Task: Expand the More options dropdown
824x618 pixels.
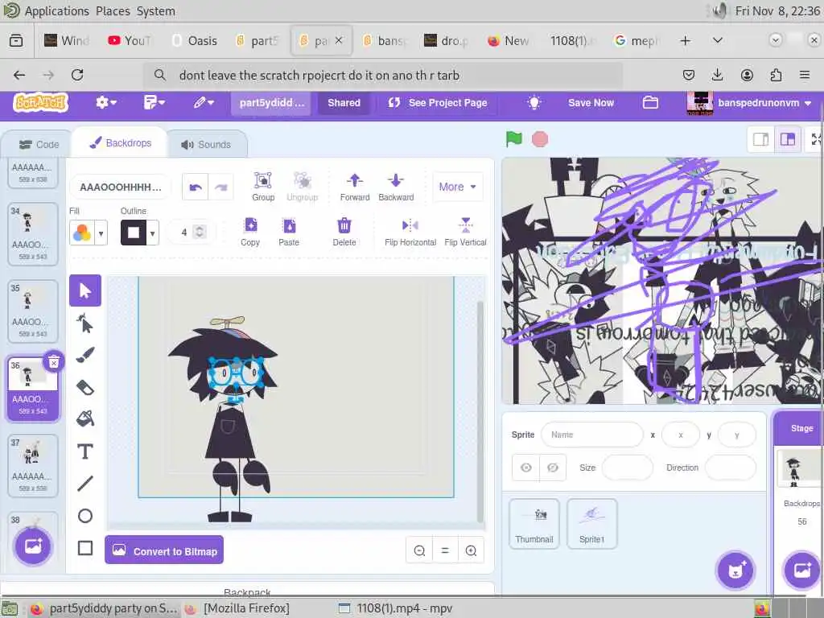Action: 457,187
